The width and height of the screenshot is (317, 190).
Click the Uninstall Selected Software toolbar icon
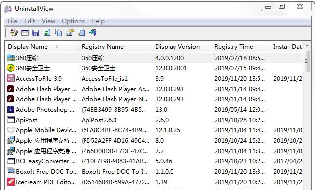click(14, 32)
